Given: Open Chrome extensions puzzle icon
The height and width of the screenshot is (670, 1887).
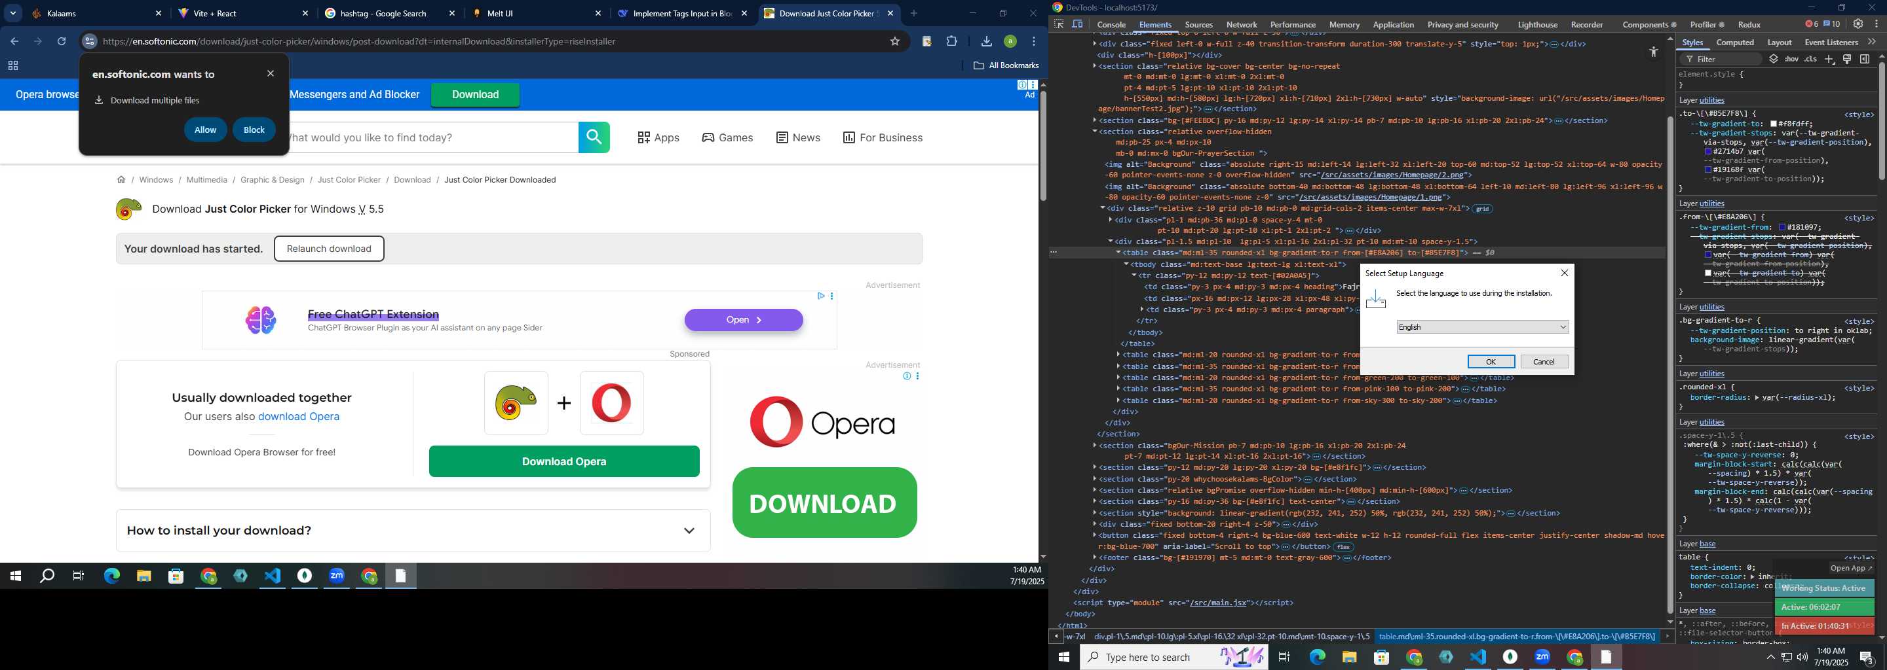Looking at the screenshot, I should click(951, 42).
